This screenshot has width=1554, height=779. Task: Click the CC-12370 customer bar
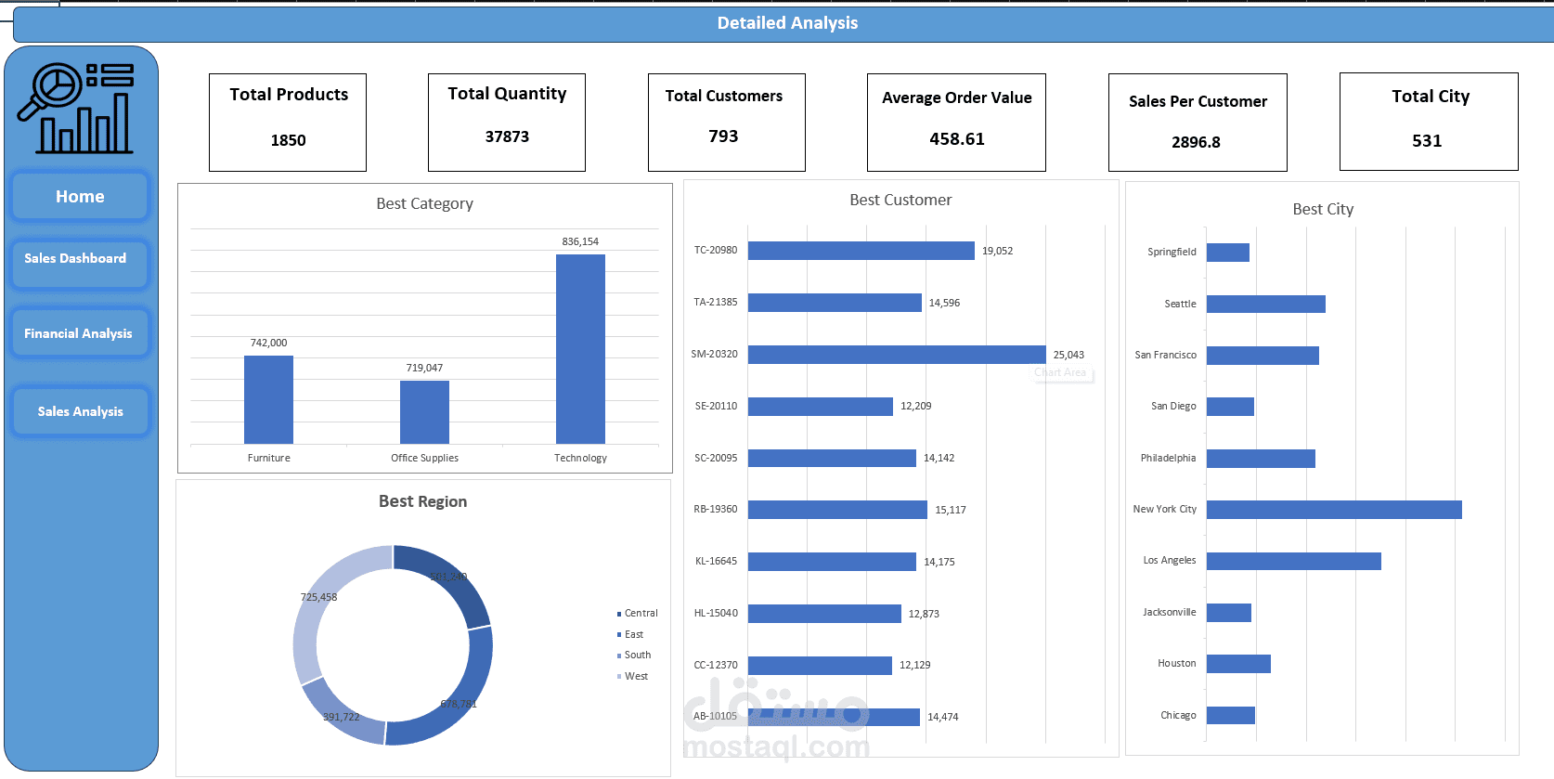820,666
